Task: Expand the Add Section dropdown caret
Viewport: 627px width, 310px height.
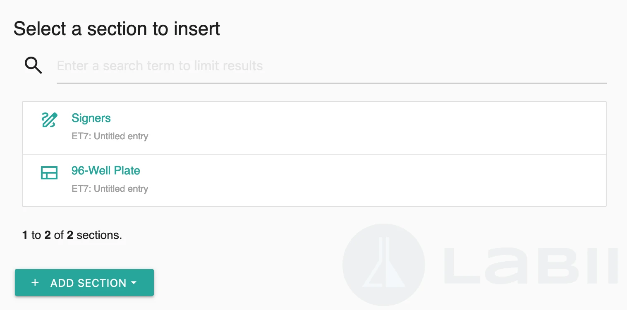Action: (134, 283)
